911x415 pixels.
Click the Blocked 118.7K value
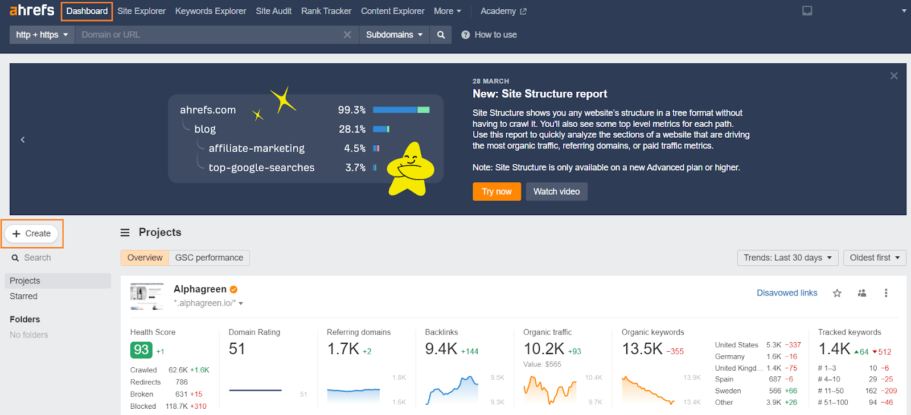[177, 406]
